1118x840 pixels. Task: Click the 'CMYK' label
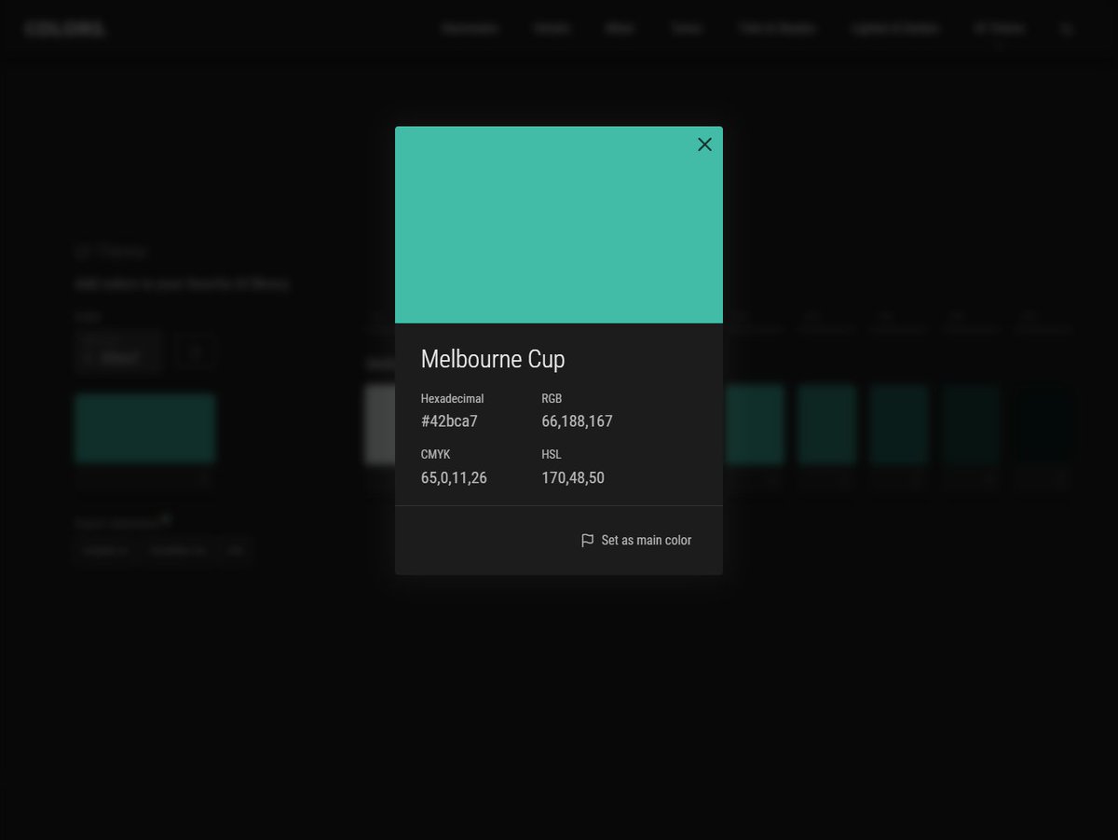click(435, 455)
